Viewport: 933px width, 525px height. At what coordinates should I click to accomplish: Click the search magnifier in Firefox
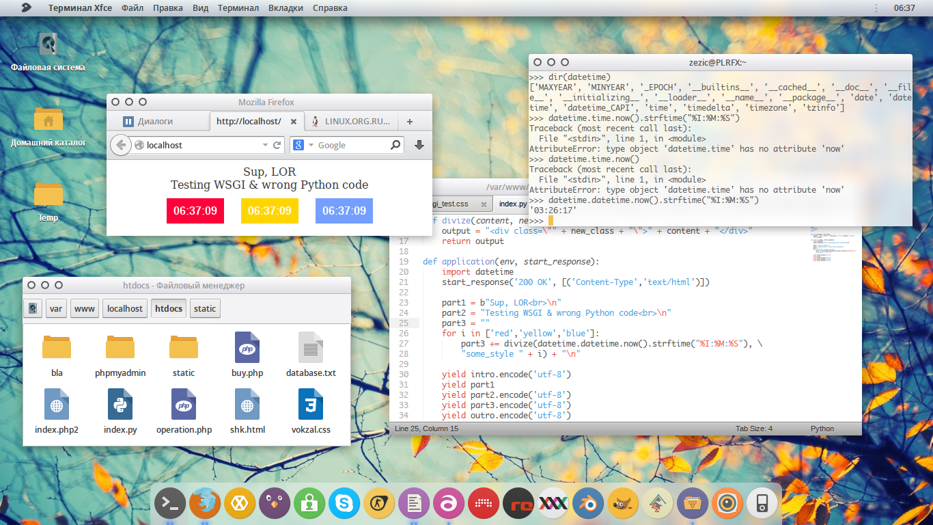tap(395, 145)
